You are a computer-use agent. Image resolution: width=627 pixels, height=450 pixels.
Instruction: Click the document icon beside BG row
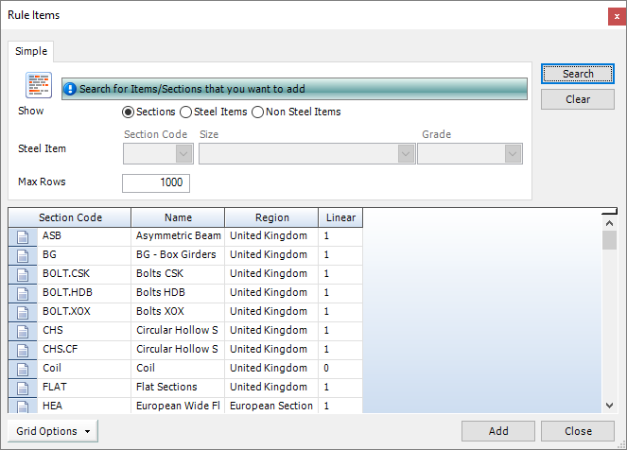pyautogui.click(x=23, y=255)
